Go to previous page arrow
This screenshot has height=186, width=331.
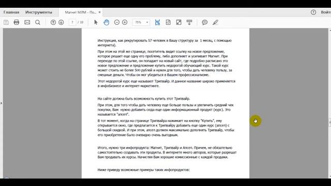53,22
